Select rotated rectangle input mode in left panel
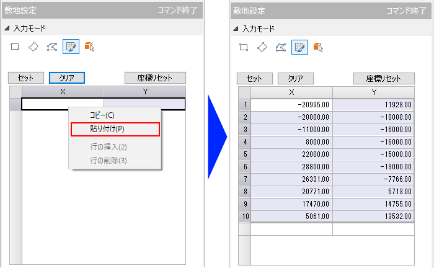The height and width of the screenshot is (268, 434). coord(33,47)
